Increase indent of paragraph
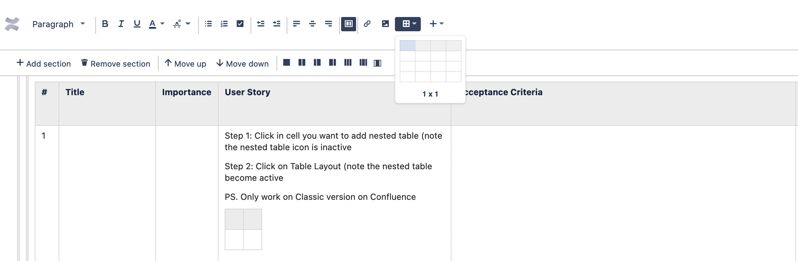The height and width of the screenshot is (261, 798). click(276, 24)
